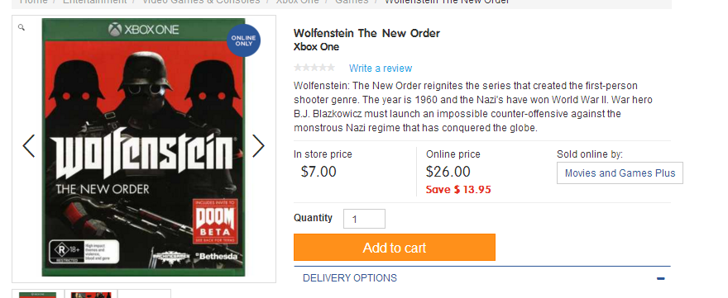Return to Home via breadcrumb

tap(33, 2)
